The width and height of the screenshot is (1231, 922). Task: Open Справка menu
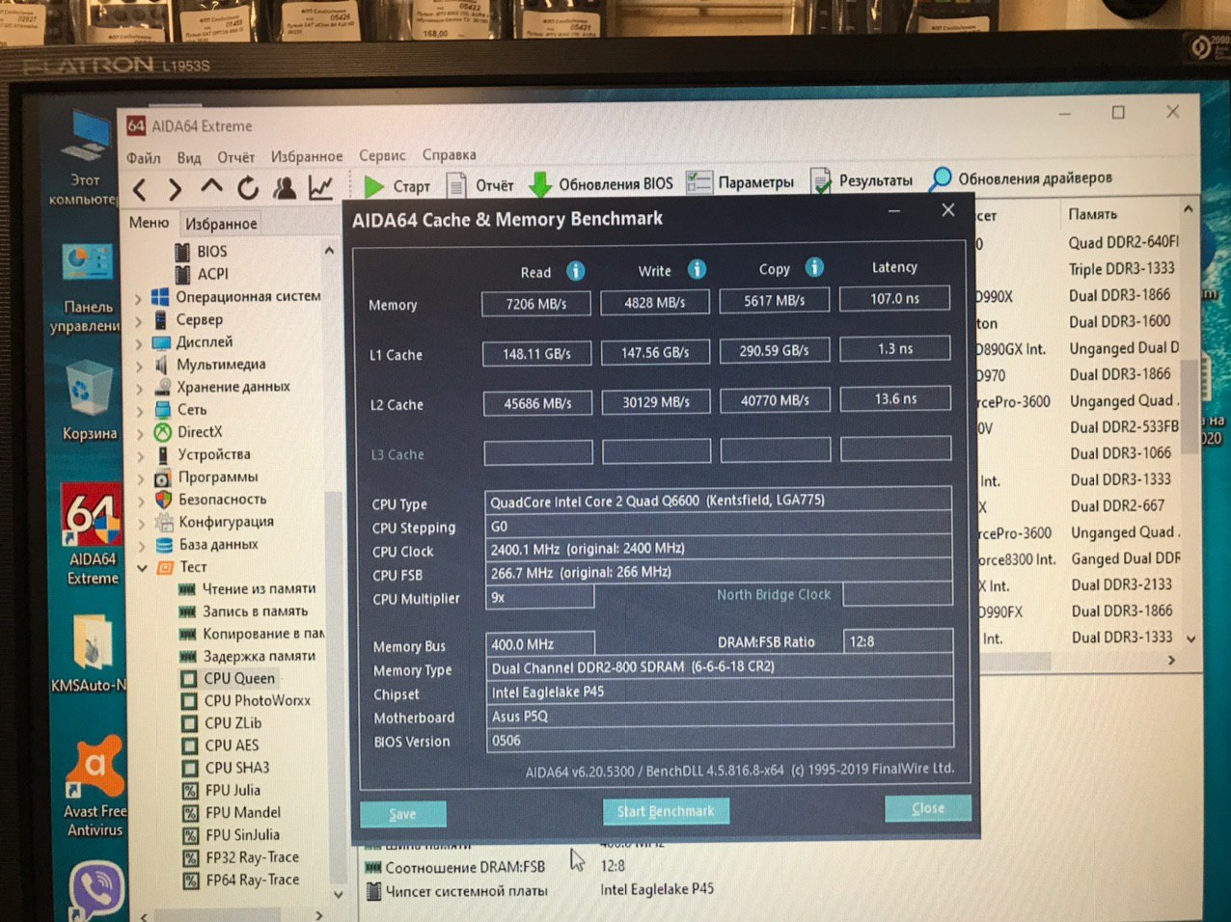450,154
